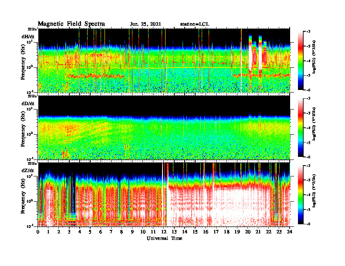345x266 pixels.
Task: Click hour 14 on the time axis
Action: click(x=185, y=232)
